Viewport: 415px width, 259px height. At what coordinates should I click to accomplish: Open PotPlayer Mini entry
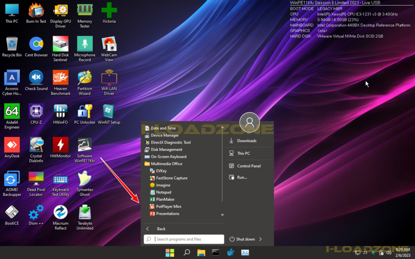point(166,206)
